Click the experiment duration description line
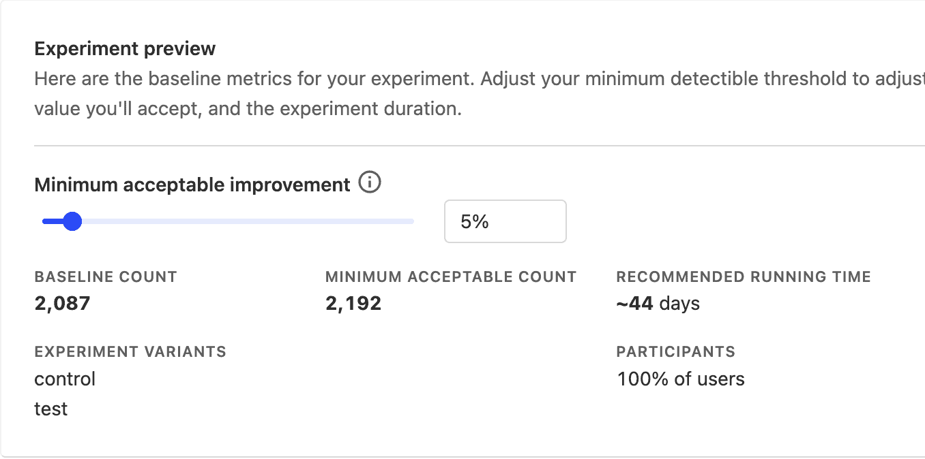The height and width of the screenshot is (459, 925). click(248, 109)
